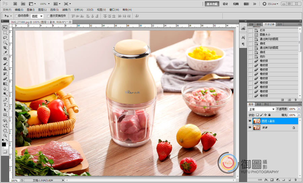Select the Lasso tool
303x183 pixels.
(5, 38)
